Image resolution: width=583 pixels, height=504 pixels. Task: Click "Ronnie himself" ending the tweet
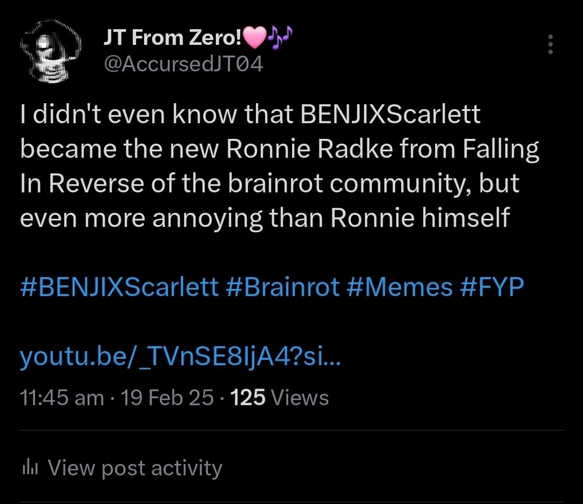tap(420, 219)
